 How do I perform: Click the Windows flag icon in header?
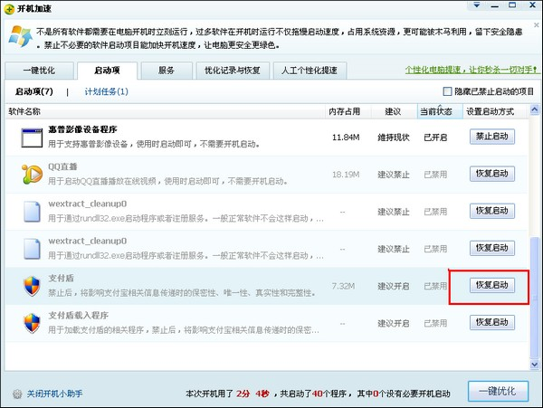tap(16, 38)
